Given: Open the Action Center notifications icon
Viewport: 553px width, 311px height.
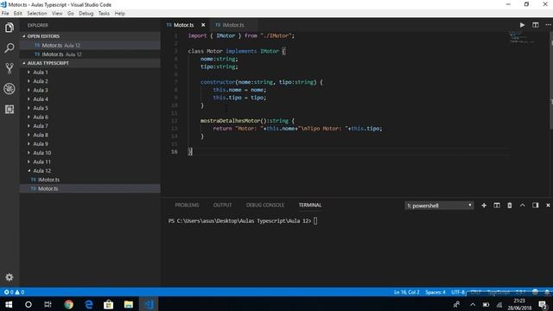Looking at the screenshot, I should click(543, 304).
